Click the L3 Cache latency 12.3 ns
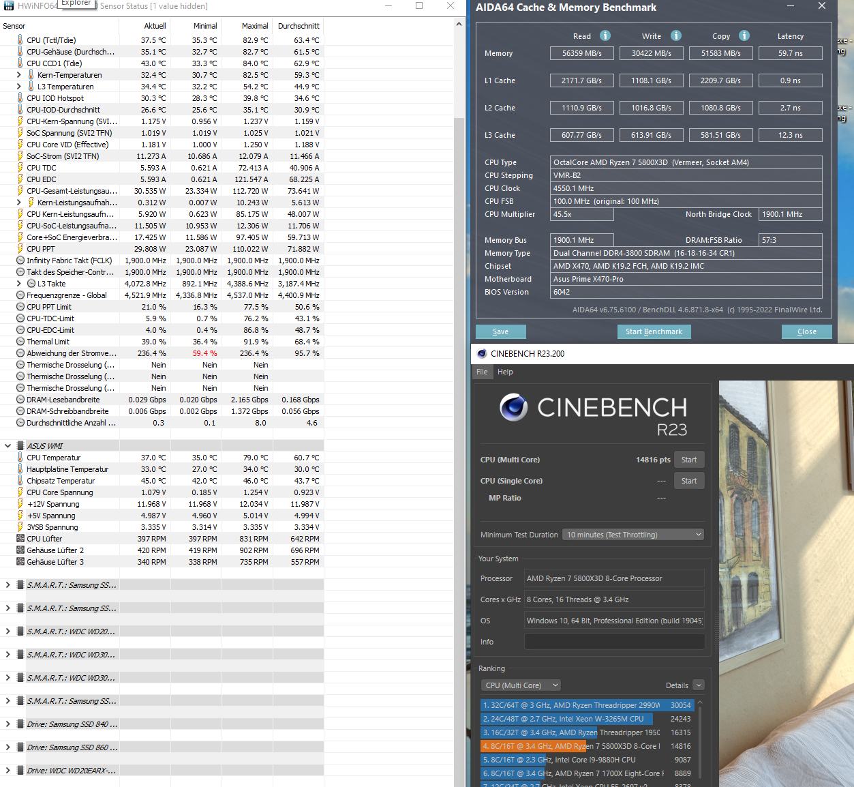The height and width of the screenshot is (787, 854). 790,135
